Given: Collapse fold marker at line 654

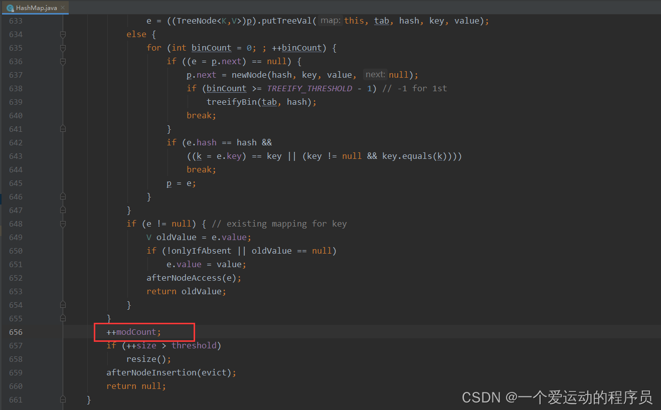Looking at the screenshot, I should (63, 305).
